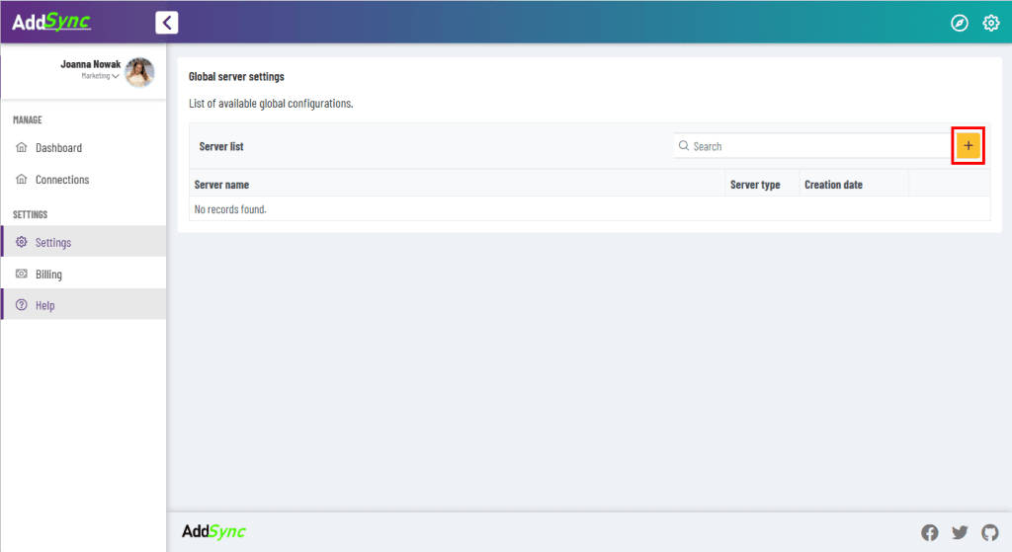
Task: Click the magnifier icon in search box
Action: coord(684,146)
